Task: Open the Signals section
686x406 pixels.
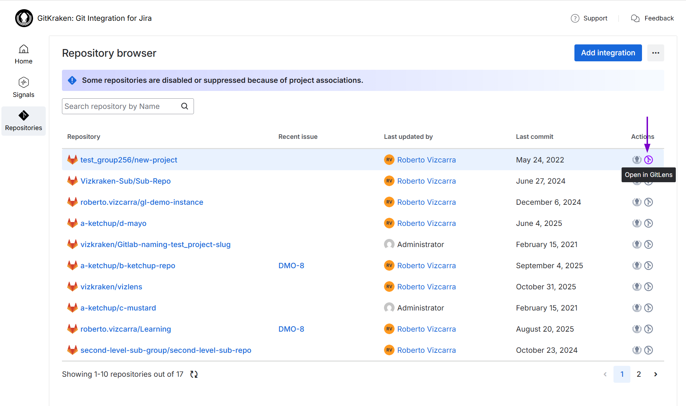Action: [x=23, y=87]
